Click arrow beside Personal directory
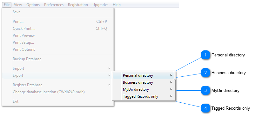The width and height of the screenshot is (255, 116). 171,75
